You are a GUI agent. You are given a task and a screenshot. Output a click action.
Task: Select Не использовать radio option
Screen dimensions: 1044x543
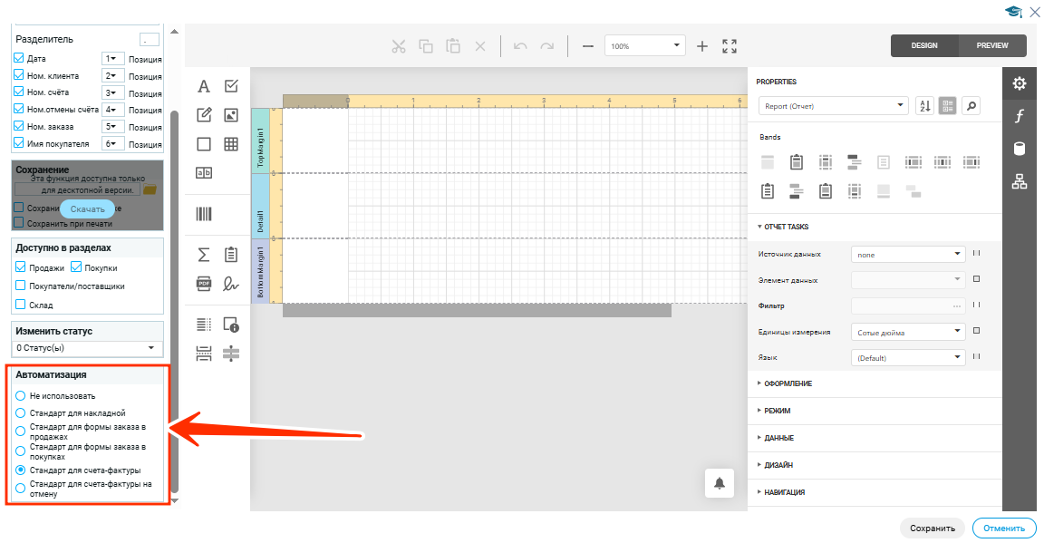point(21,396)
